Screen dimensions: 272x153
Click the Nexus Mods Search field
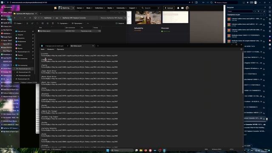click(150, 8)
